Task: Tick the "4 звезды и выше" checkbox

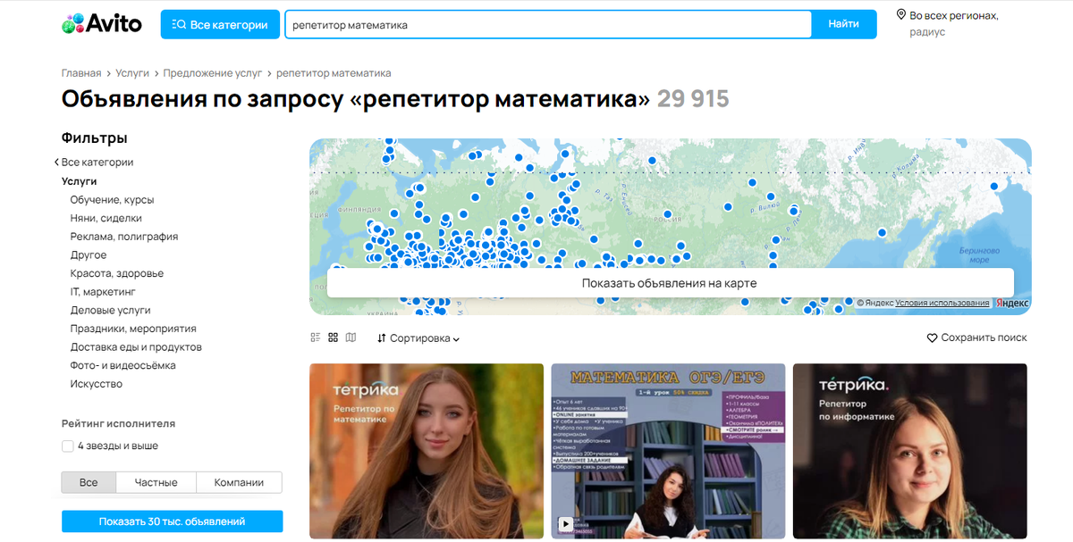Action: coord(68,446)
